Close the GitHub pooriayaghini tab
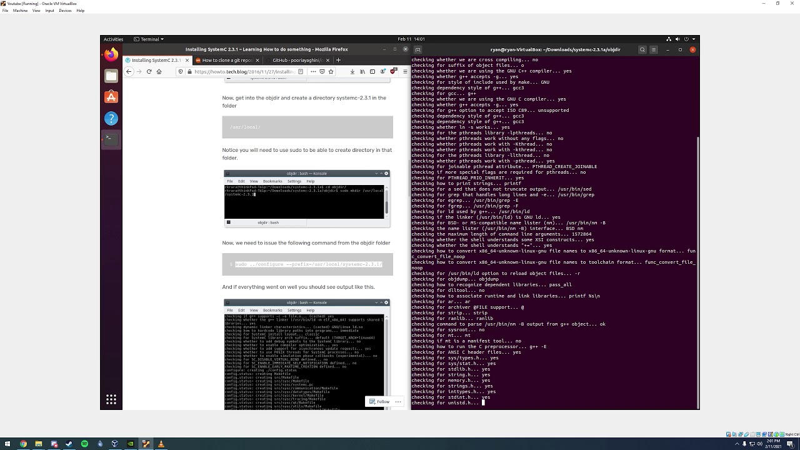The image size is (800, 450). (327, 60)
